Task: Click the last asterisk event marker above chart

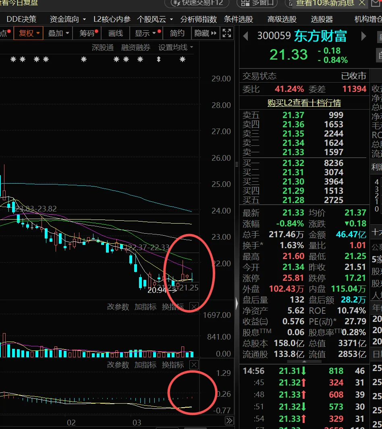Action: [183, 59]
